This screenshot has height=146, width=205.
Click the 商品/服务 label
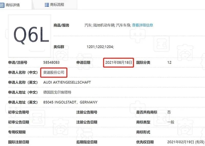pyautogui.click(x=61, y=25)
